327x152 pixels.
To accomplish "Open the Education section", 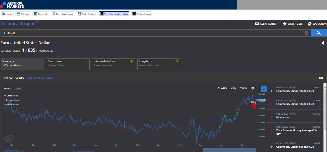I will tap(317, 24).
